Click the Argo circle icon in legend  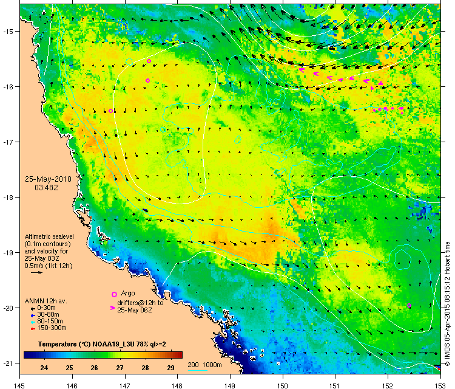tap(114, 295)
